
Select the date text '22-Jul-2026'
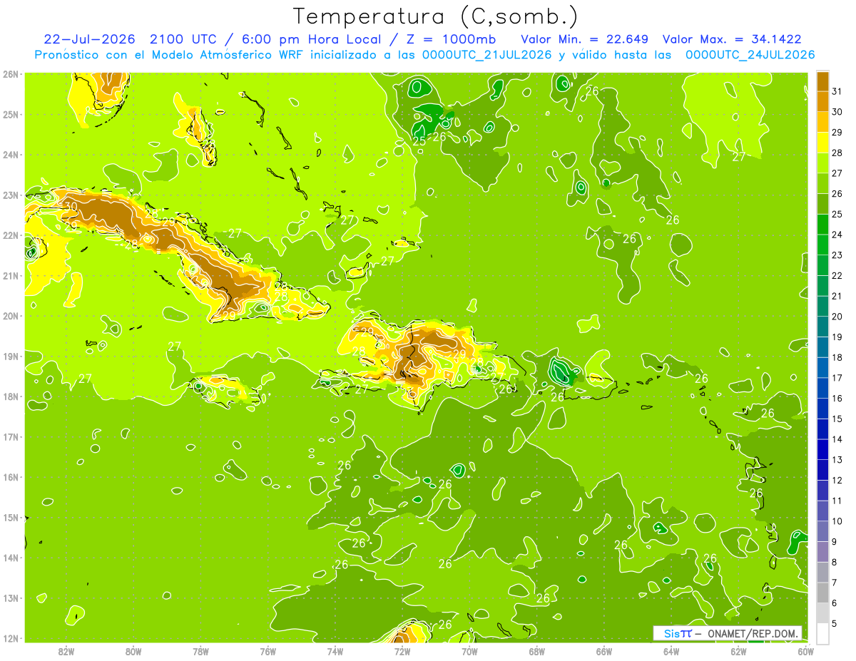point(89,39)
